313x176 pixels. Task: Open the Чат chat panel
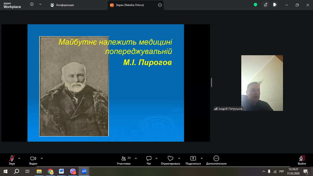[149, 160]
